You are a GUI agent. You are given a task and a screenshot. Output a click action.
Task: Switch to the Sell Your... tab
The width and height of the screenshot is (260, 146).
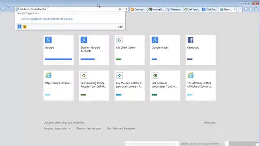192,9
